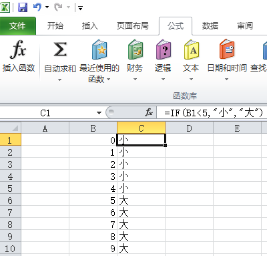Click the Excel application icon
267x256 pixels.
[x=5, y=7]
